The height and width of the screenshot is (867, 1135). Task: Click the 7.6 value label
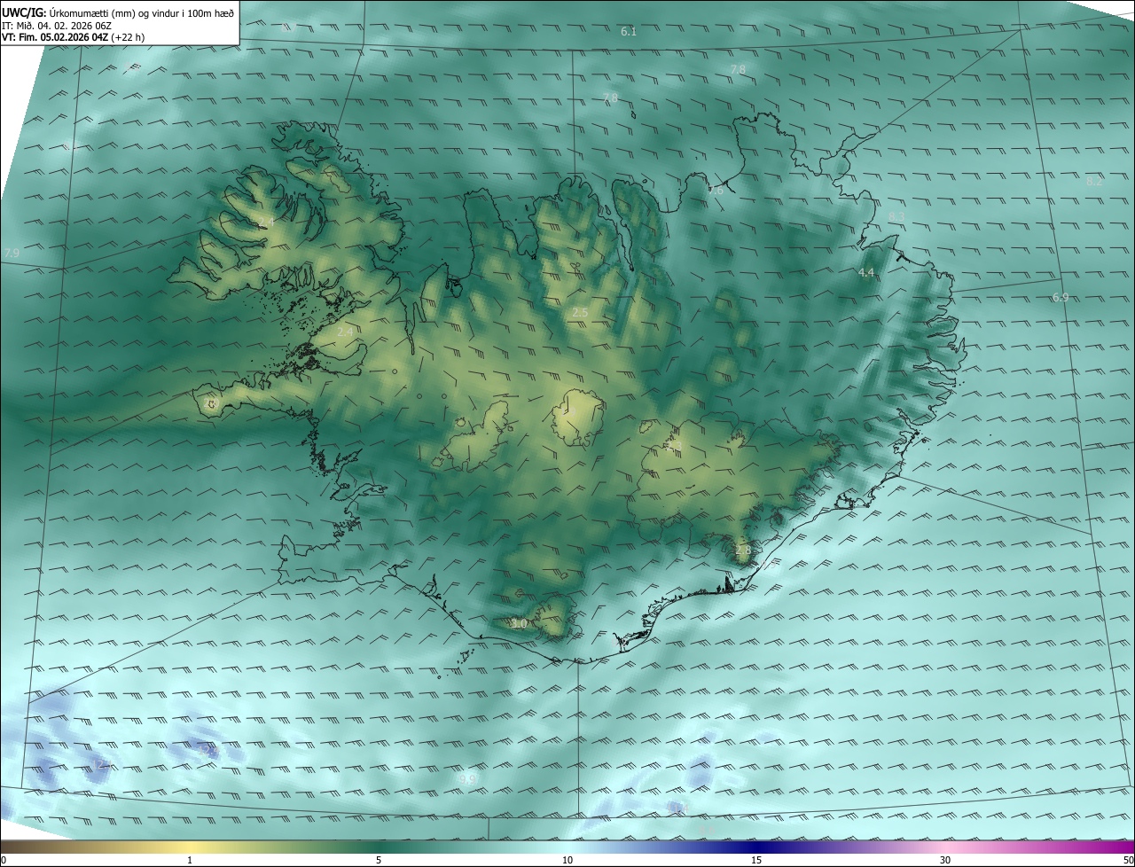click(x=716, y=190)
